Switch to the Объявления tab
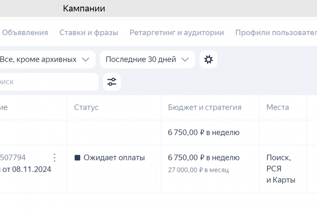The image size is (317, 211). coord(25,33)
